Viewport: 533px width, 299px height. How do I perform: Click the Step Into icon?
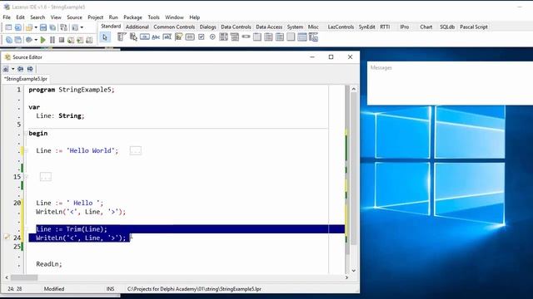point(71,40)
